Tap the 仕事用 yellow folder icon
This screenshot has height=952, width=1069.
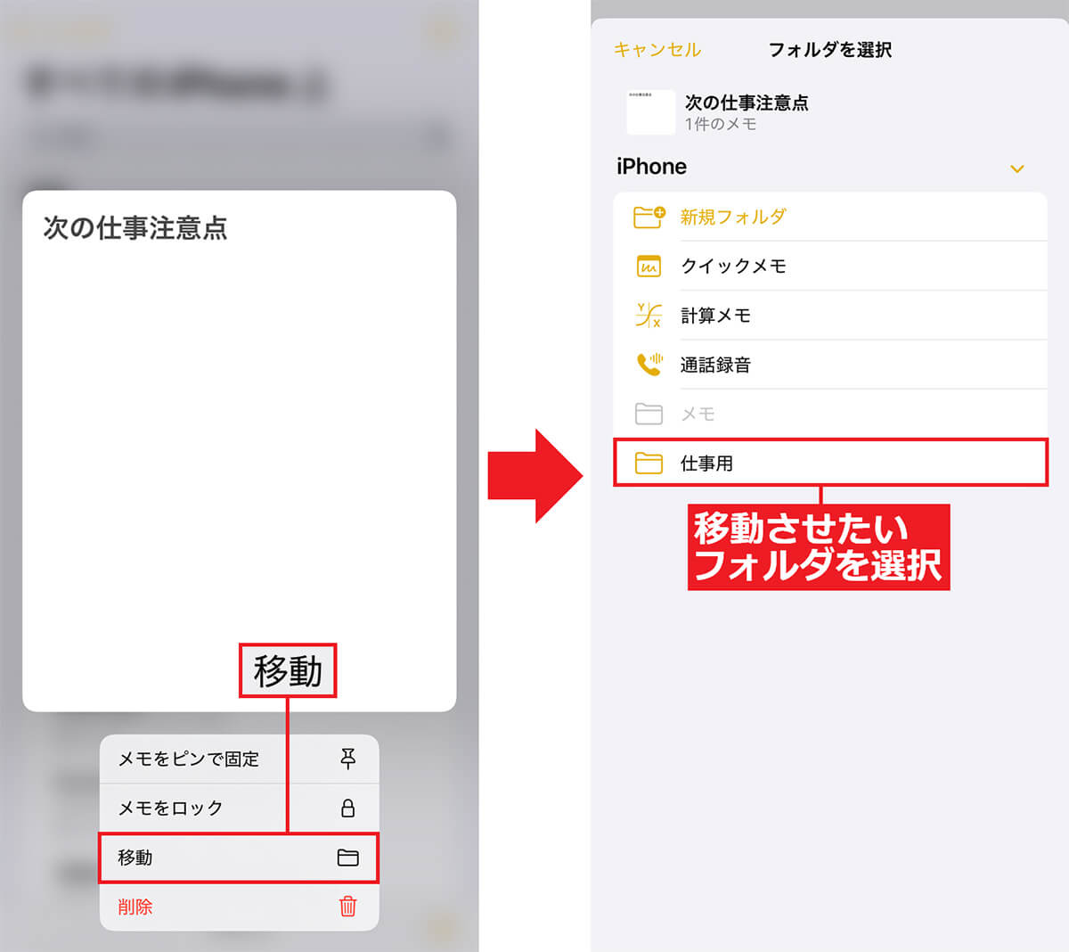[x=649, y=463]
